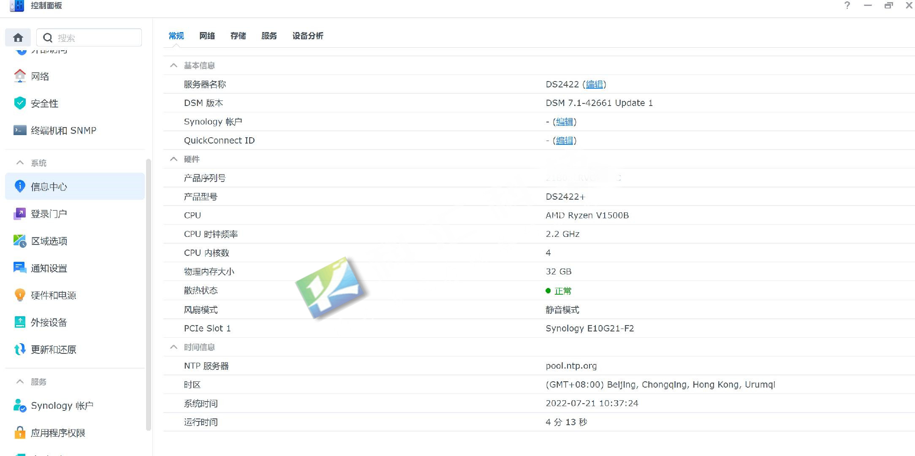The height and width of the screenshot is (456, 915).
Task: Select the PCIe Slot 1 row label
Action: coord(207,328)
